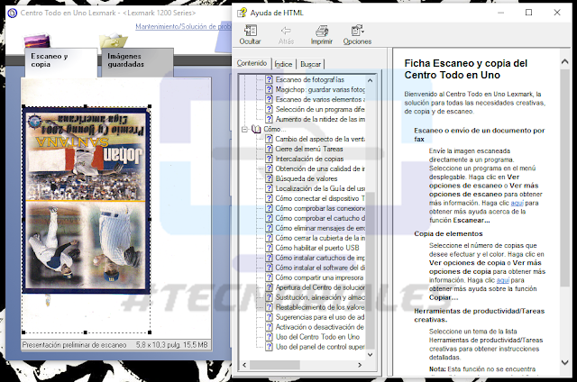The width and height of the screenshot is (577, 382).
Task: Open Escaneo de varios elementos topic
Action: point(320,99)
